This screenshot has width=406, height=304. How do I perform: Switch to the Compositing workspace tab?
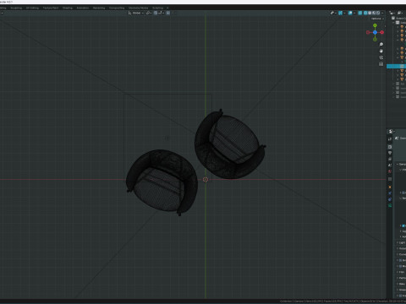point(117,8)
